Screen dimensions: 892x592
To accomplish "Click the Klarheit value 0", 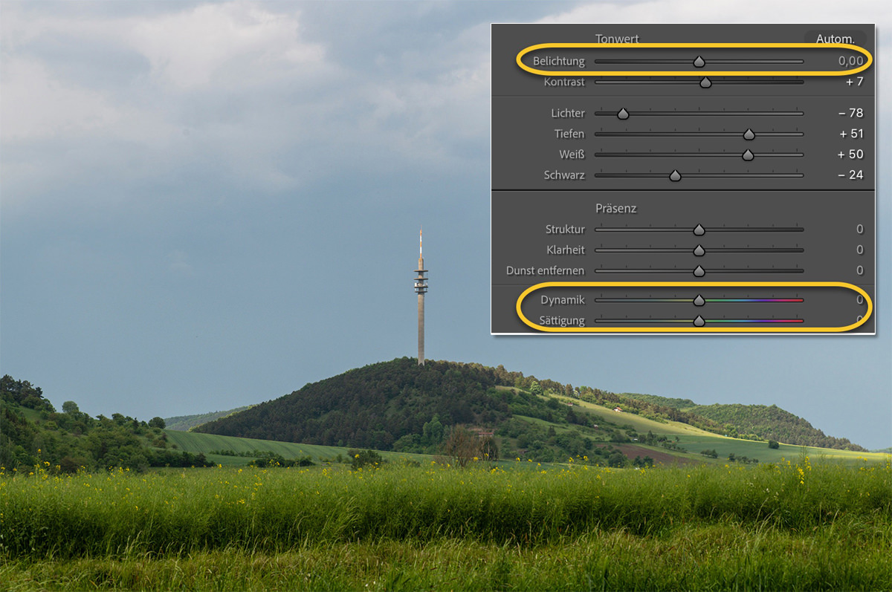I will point(860,250).
